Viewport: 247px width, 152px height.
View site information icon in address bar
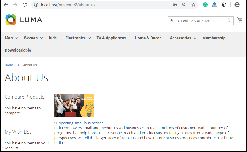tap(36, 5)
